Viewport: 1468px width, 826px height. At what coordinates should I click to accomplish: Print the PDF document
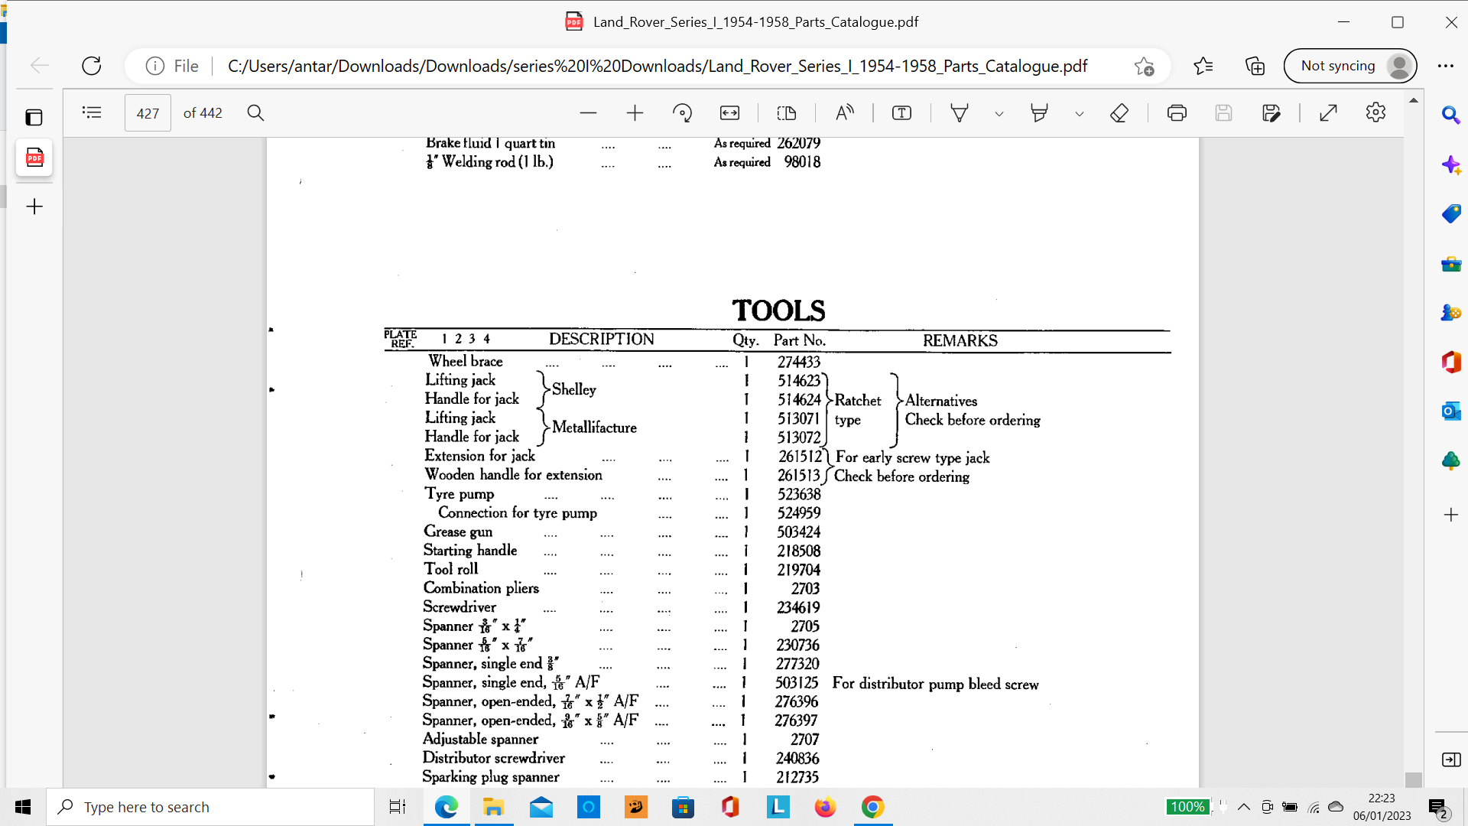pyautogui.click(x=1177, y=113)
